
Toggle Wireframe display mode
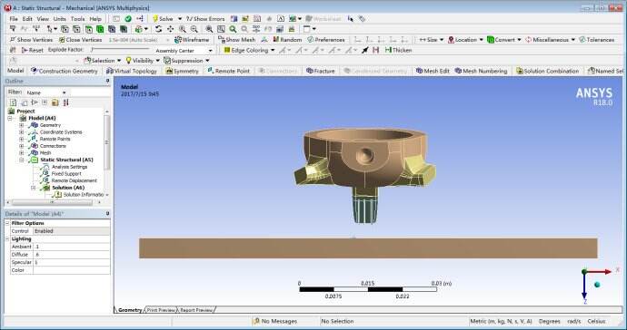click(x=192, y=40)
